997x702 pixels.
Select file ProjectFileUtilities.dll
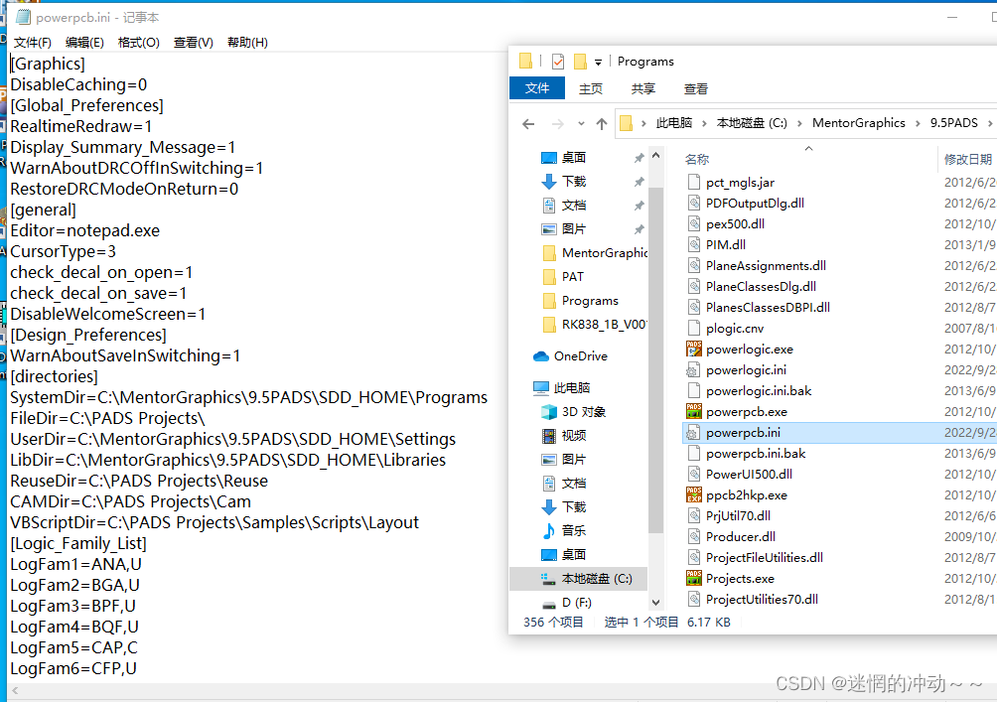(765, 558)
